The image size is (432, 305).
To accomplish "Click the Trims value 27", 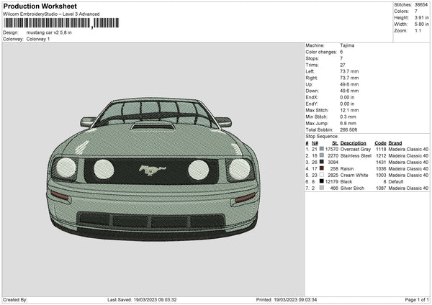I will click(x=343, y=65).
